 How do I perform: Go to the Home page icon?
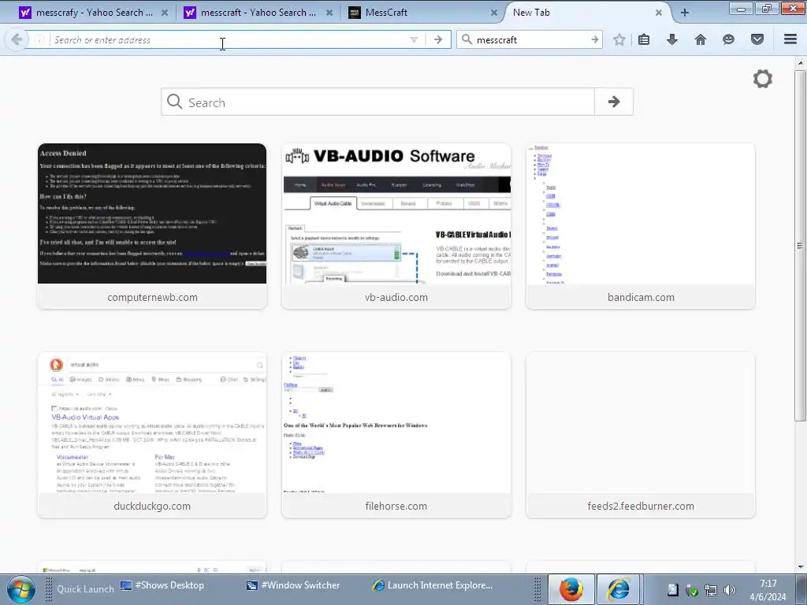(701, 39)
